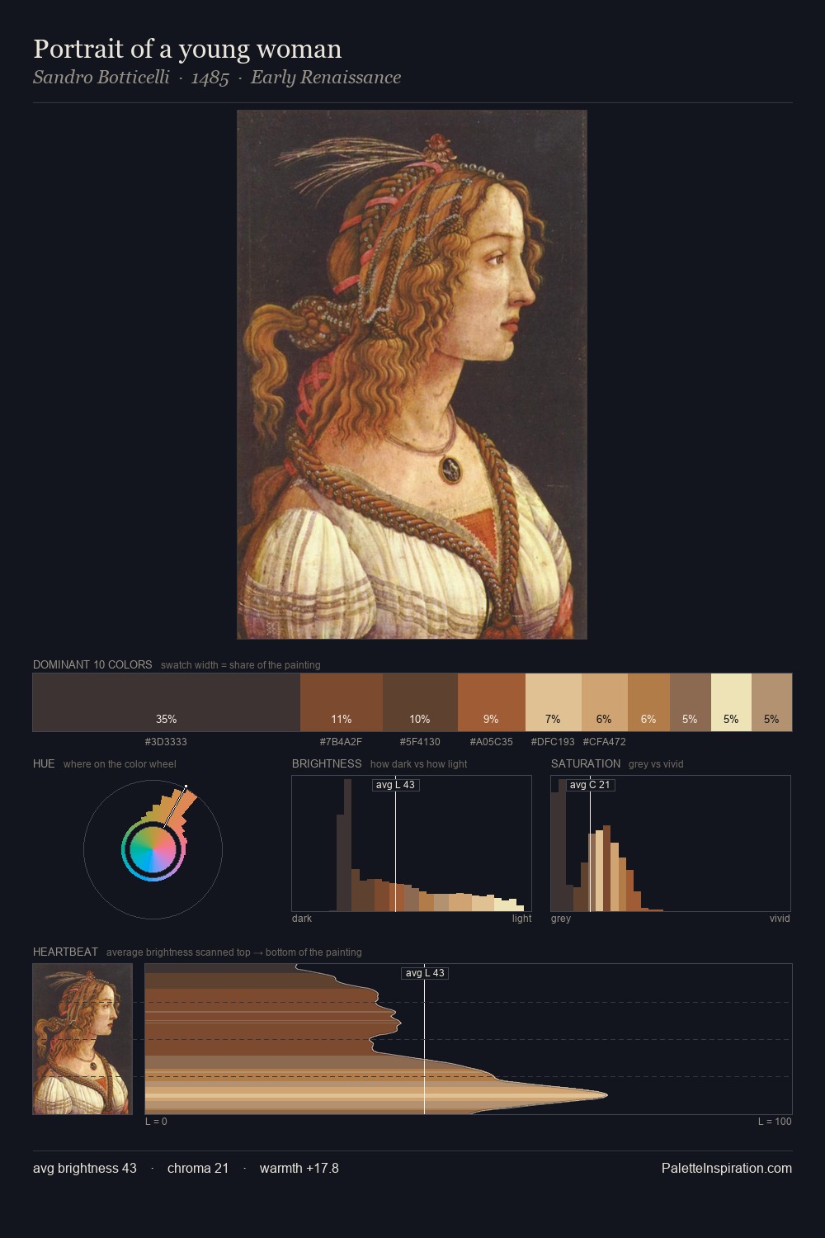Click the hex code #CFA472

click(x=605, y=742)
